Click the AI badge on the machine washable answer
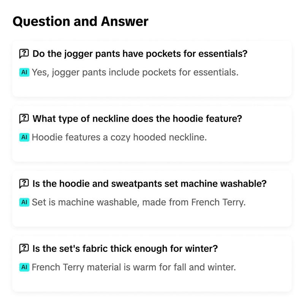Image resolution: width=304 pixels, height=304 pixels. (24, 202)
